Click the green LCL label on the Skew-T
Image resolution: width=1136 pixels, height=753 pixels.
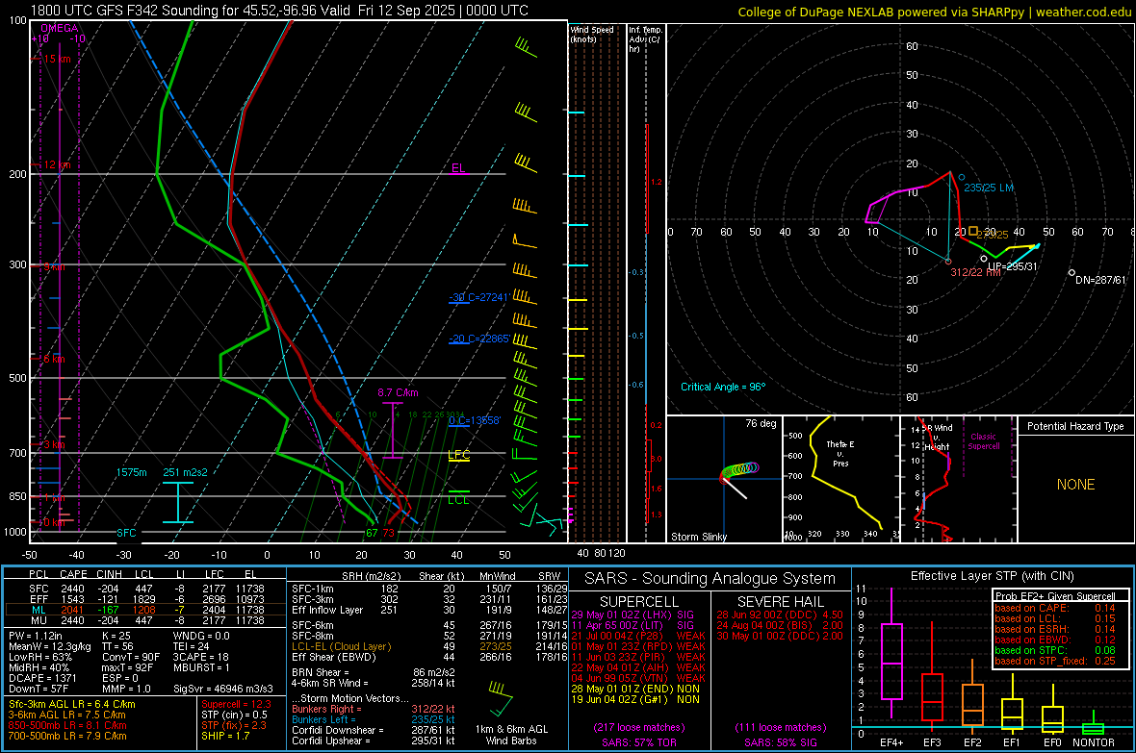click(458, 499)
